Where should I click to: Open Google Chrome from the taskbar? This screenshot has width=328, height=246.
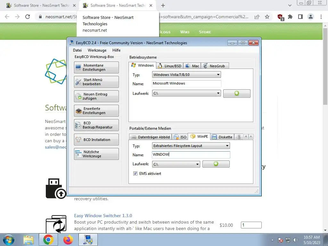48,240
